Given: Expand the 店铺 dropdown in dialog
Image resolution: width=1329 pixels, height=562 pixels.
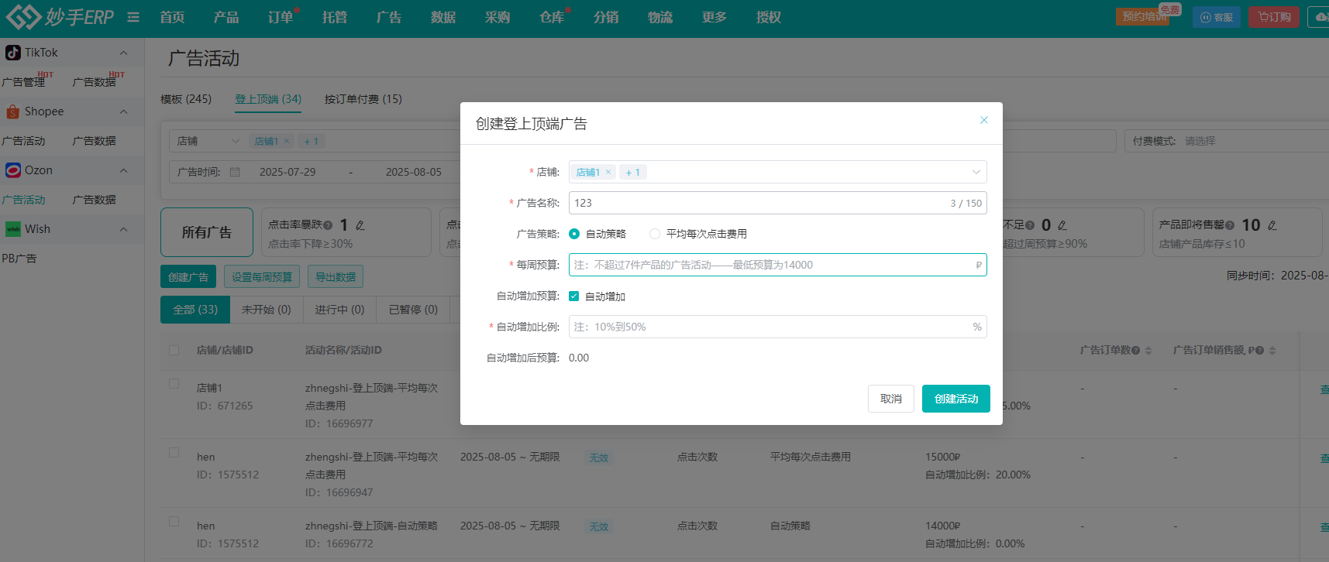Looking at the screenshot, I should (976, 172).
